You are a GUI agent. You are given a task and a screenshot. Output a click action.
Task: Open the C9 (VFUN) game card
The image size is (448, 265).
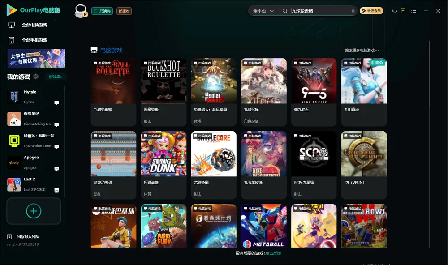click(x=364, y=165)
